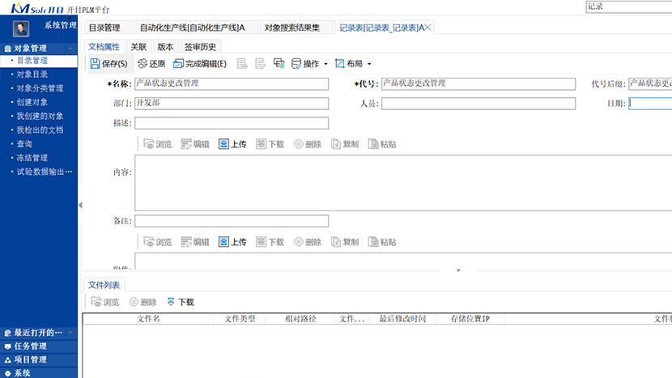Click 完成编辑(E) in the toolbar

(x=178, y=63)
